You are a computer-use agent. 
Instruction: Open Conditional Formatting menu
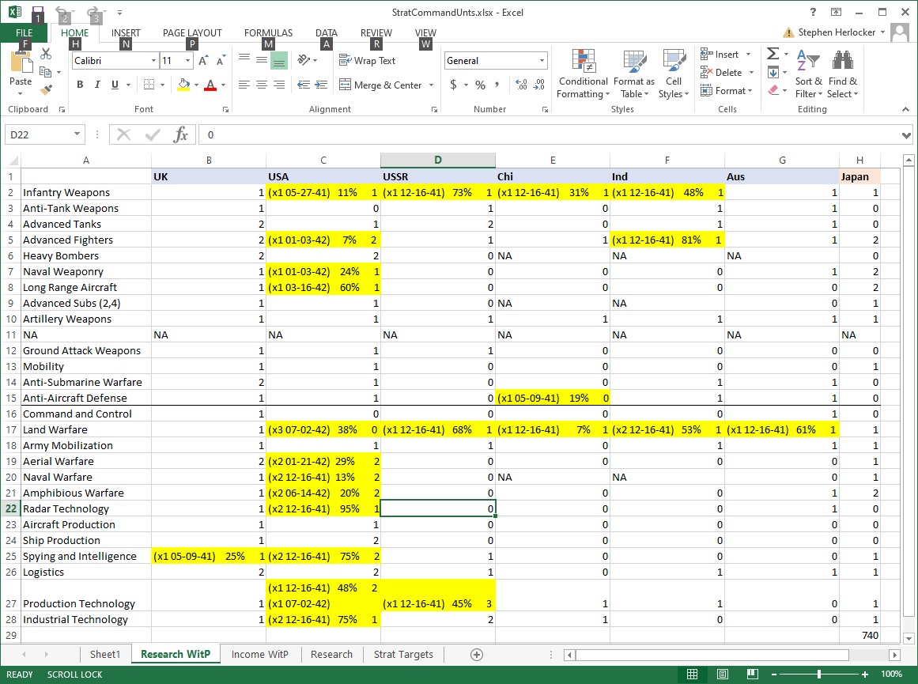tap(583, 74)
